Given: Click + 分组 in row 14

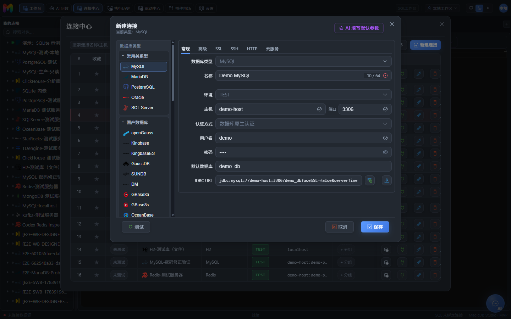Looking at the screenshot, I should (346, 250).
